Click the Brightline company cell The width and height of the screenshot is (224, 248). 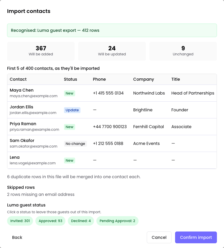[143, 110]
